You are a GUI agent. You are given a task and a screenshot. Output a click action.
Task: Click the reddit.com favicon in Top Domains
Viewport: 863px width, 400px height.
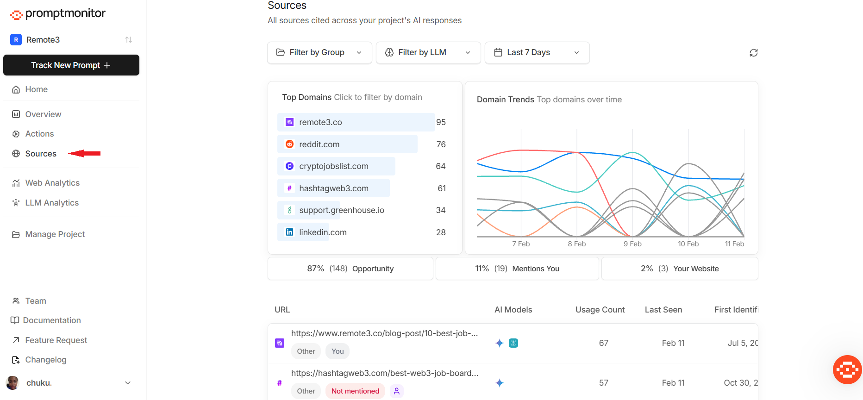(289, 144)
